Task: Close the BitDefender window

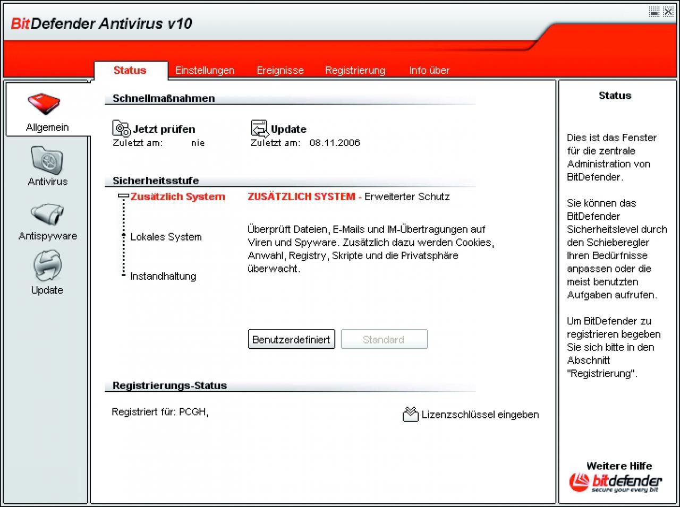Action: pos(668,12)
